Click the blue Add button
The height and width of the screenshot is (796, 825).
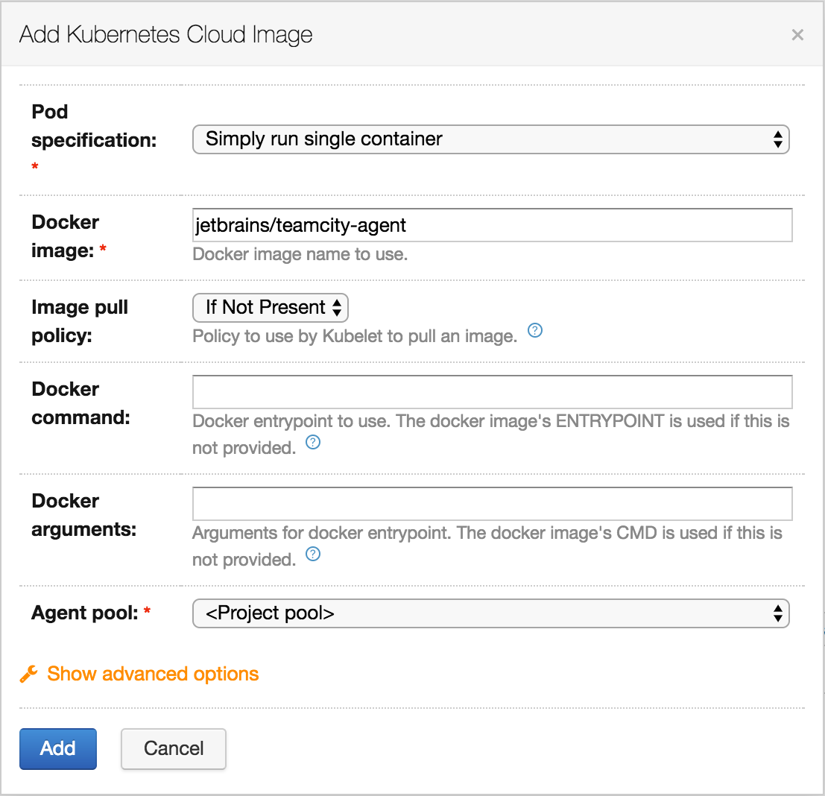point(58,748)
